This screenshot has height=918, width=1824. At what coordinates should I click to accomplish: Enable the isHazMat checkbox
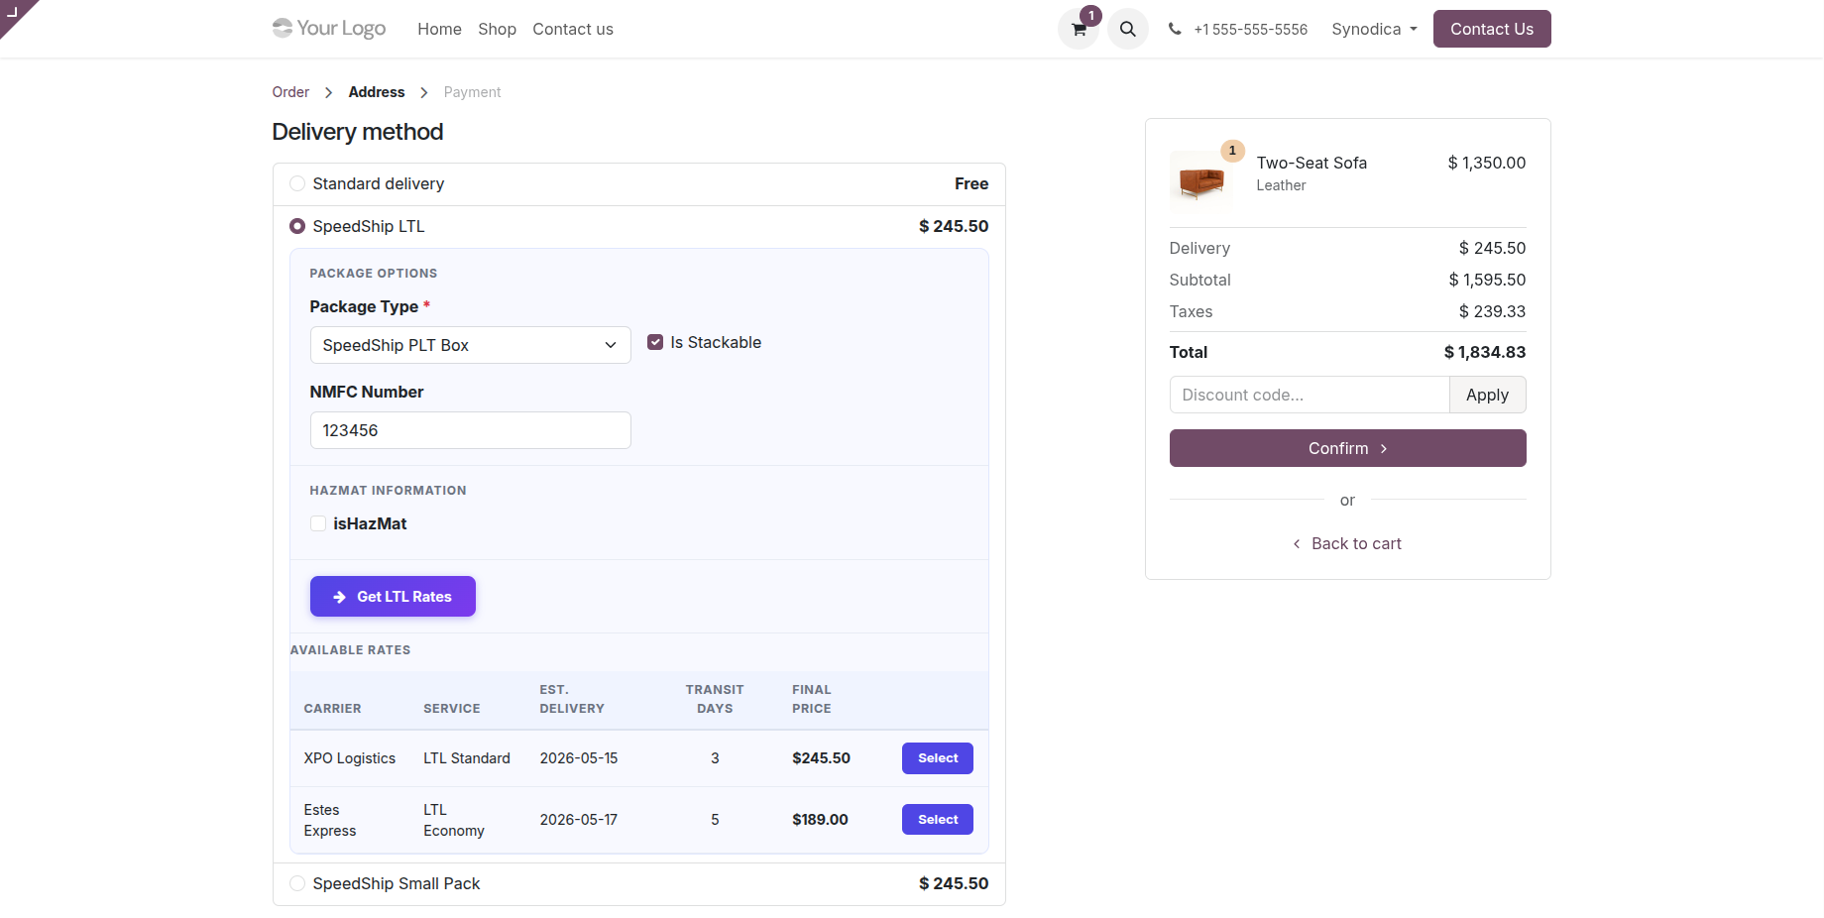pyautogui.click(x=318, y=524)
